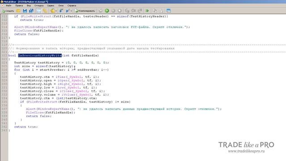The image size is (286, 161).
Task: Click the document icon left of the Файл menu
Action: pyautogui.click(x=3, y=5)
